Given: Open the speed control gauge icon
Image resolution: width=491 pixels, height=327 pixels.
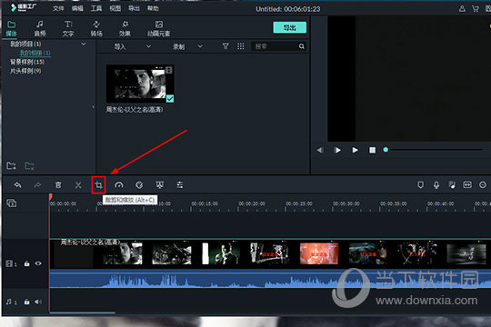Looking at the screenshot, I should point(119,185).
